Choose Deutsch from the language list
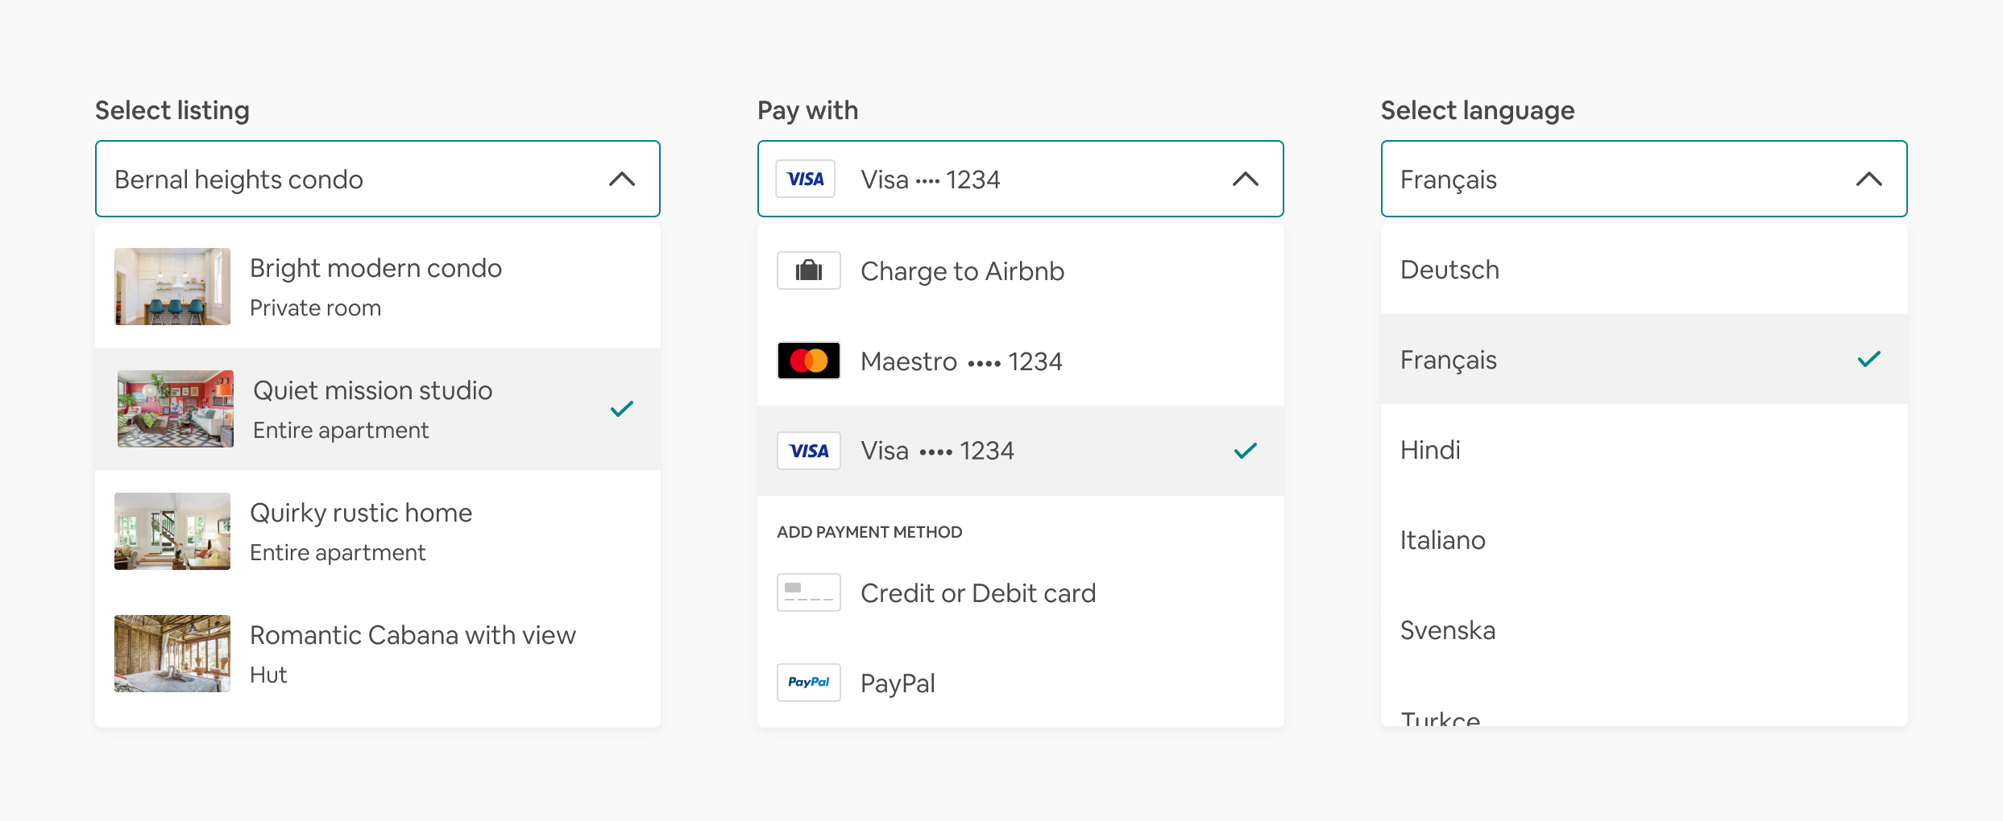 point(1449,270)
